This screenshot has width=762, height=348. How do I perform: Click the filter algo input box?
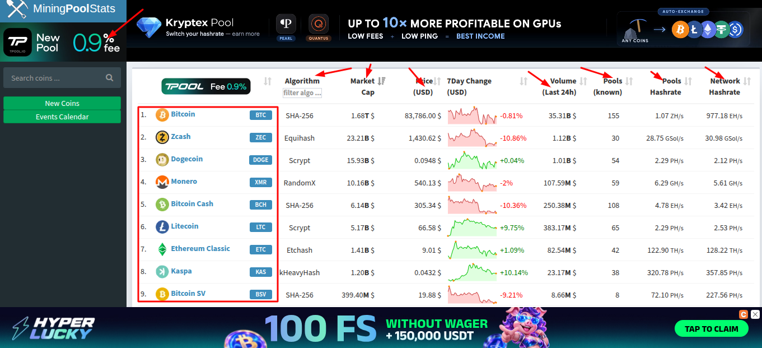[x=302, y=93]
